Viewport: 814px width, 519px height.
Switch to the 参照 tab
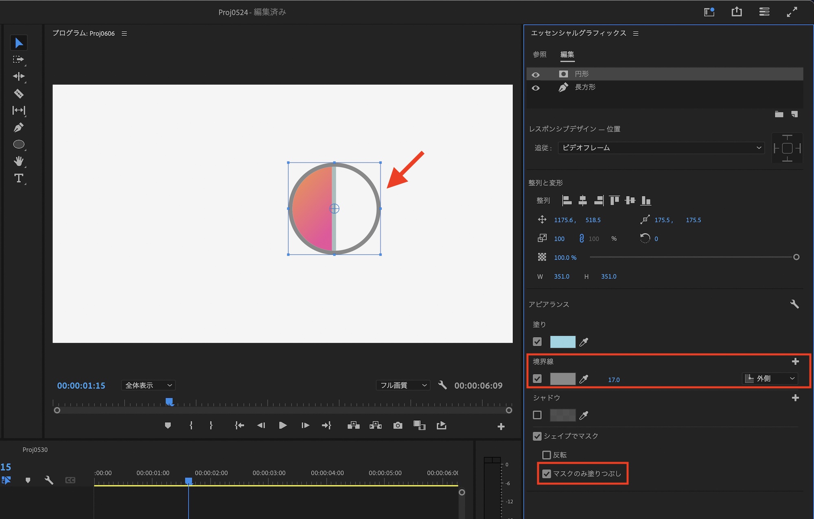[x=540, y=54]
